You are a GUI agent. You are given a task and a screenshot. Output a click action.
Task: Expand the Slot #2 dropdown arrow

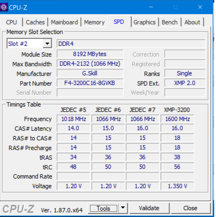[x=47, y=44]
